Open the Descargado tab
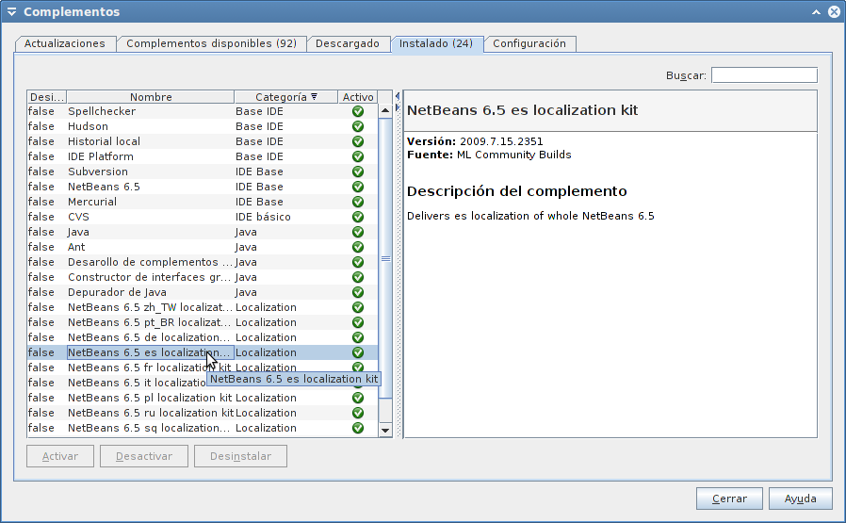 point(348,43)
